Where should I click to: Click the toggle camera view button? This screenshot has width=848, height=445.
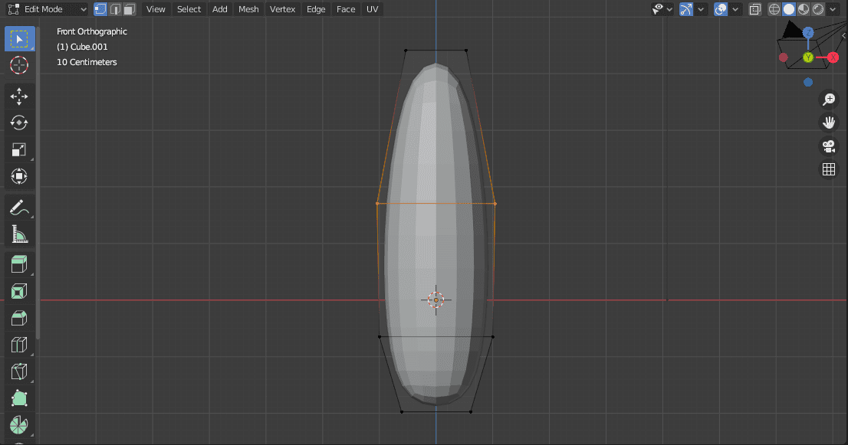point(829,146)
